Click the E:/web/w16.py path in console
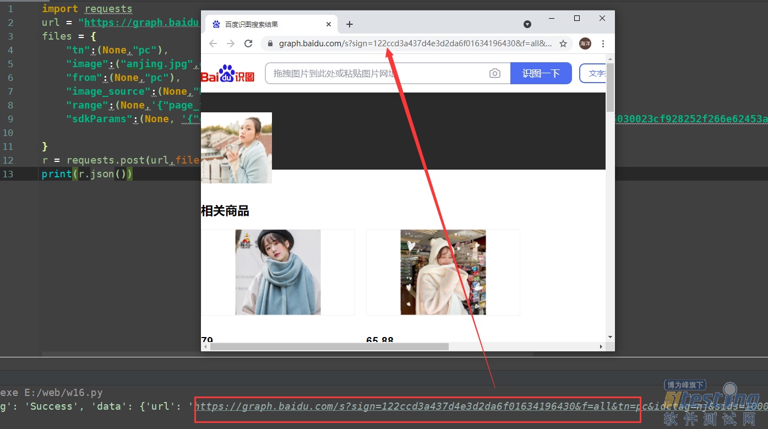This screenshot has height=429, width=768. pos(63,393)
